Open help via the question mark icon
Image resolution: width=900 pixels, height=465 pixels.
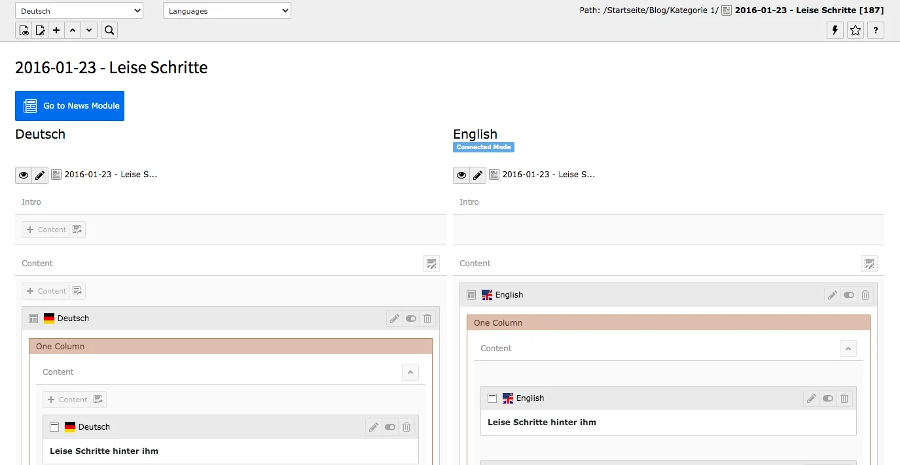click(x=875, y=30)
